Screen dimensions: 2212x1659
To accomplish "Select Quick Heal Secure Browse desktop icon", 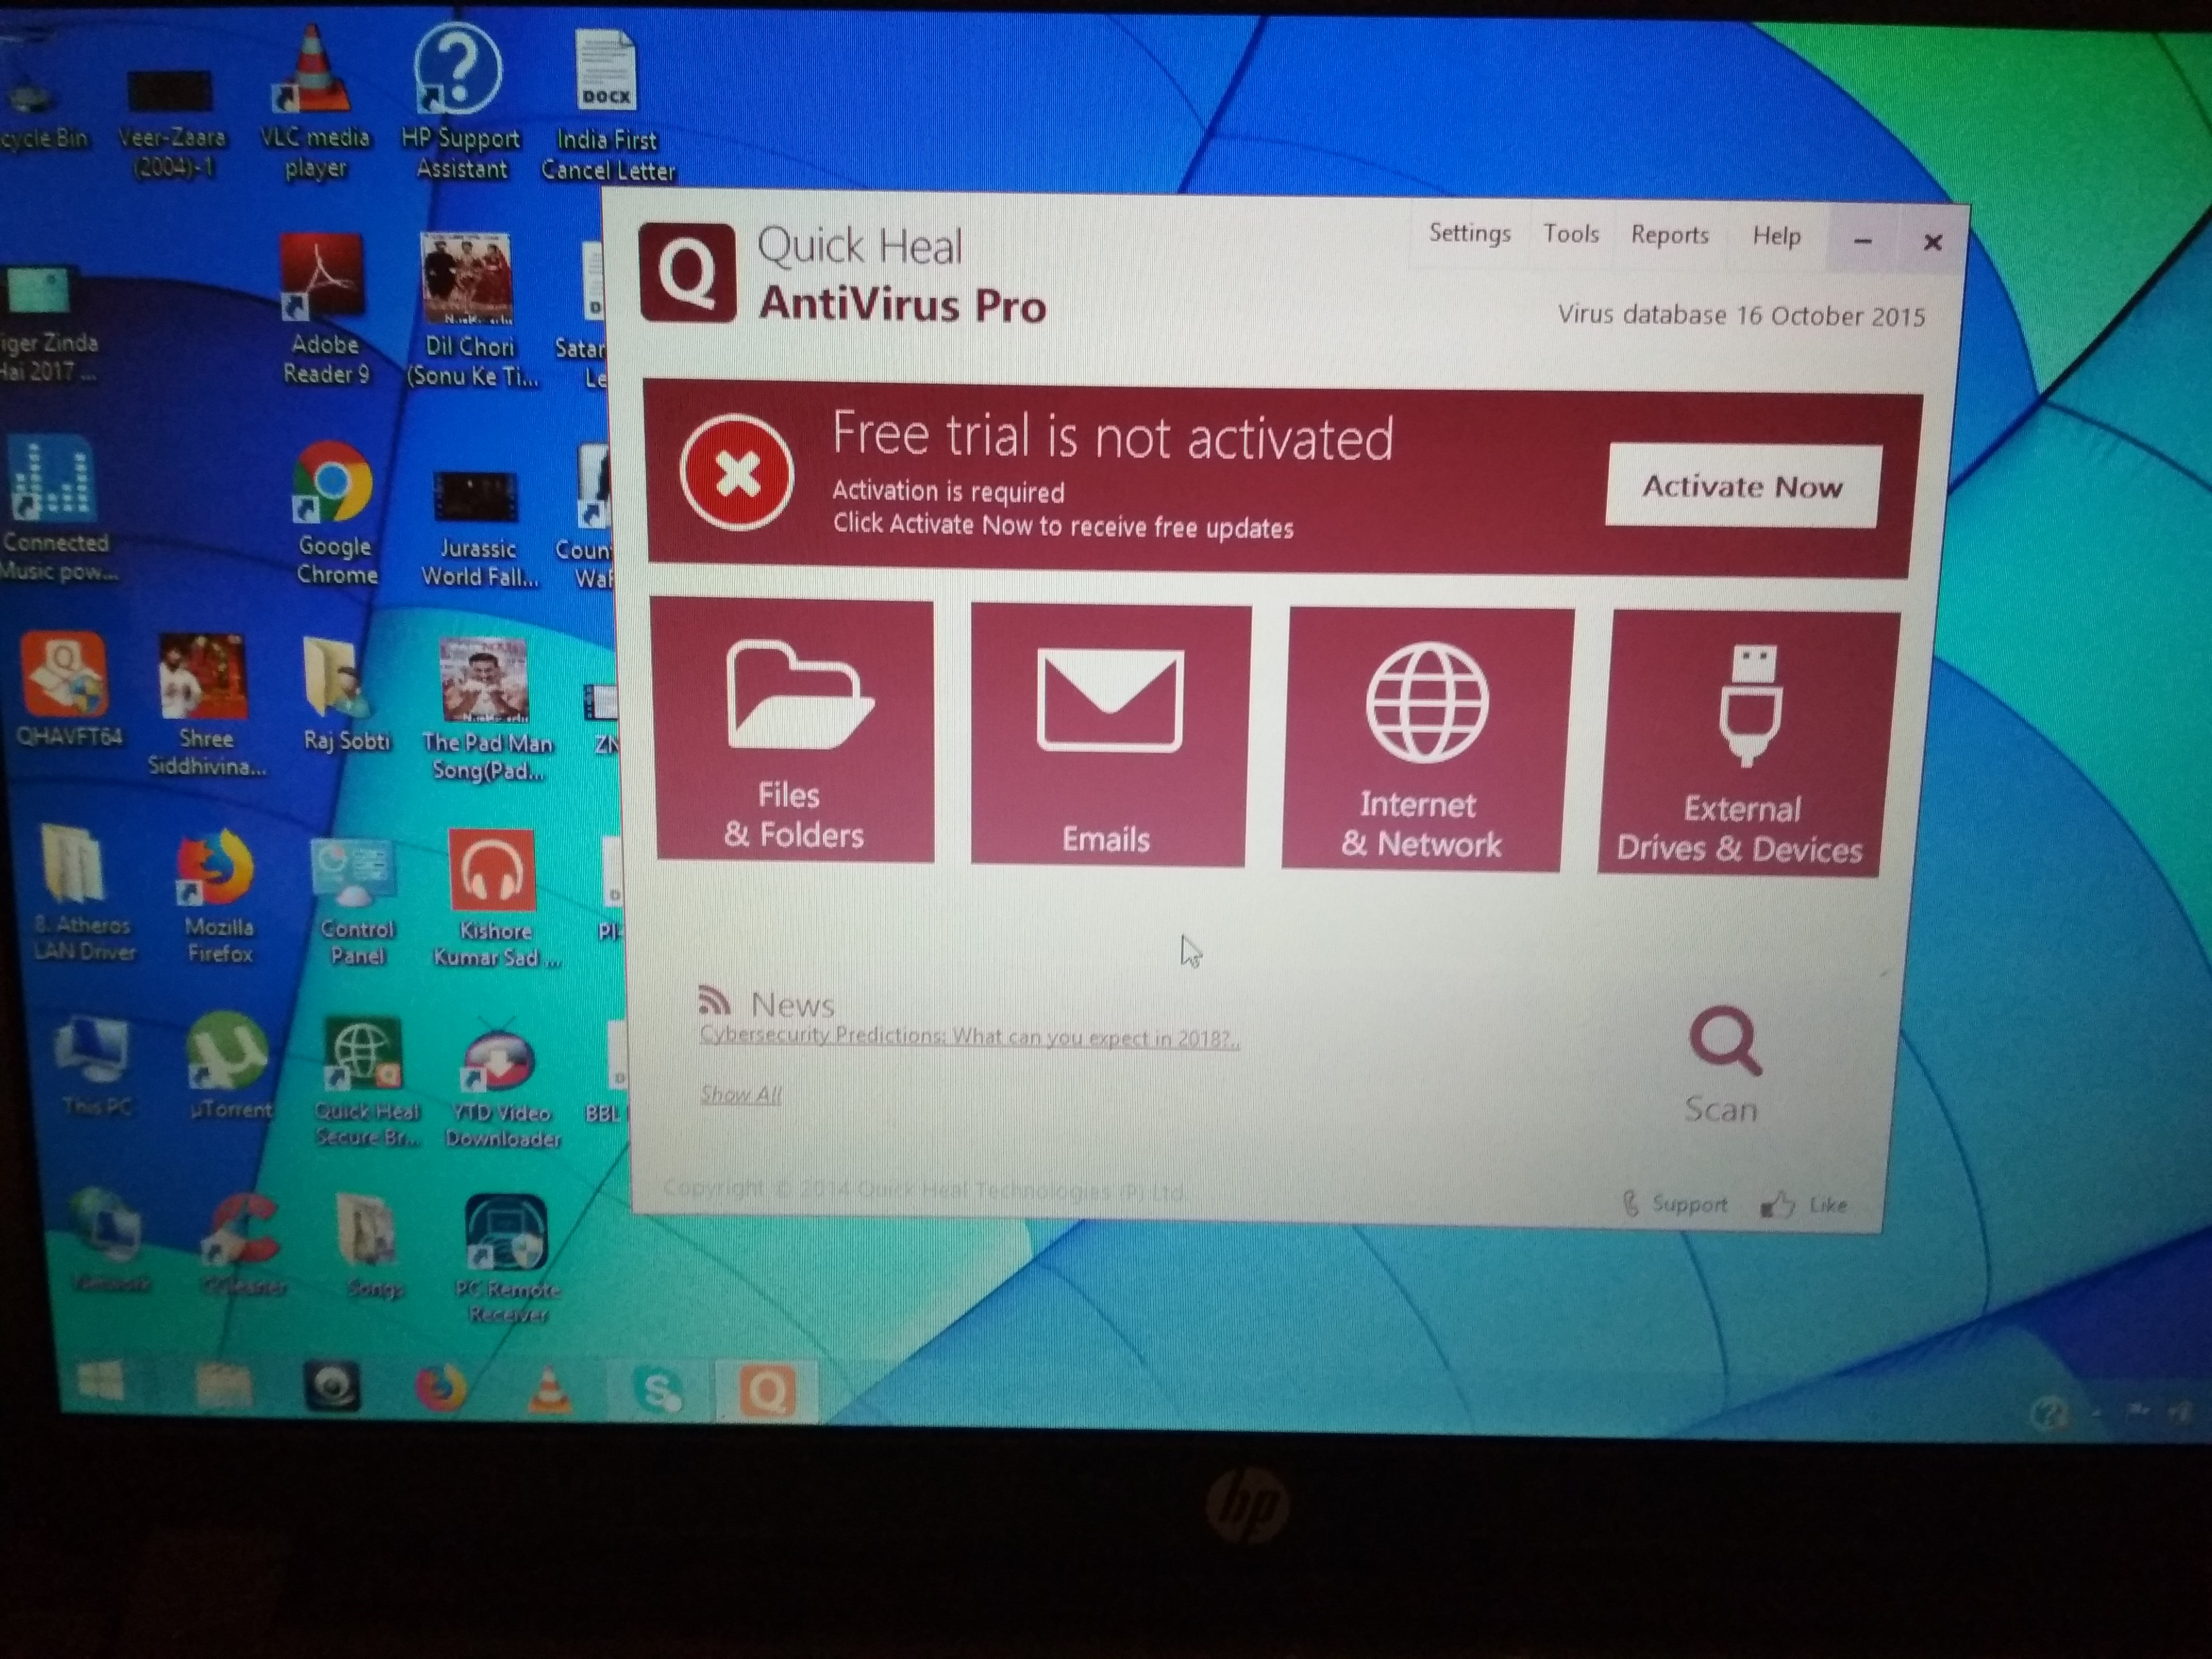I will tap(365, 1082).
